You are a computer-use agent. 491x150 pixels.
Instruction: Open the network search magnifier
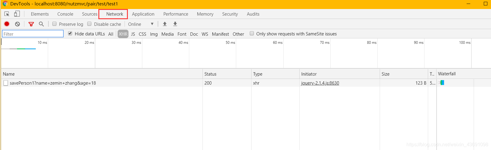point(41,24)
